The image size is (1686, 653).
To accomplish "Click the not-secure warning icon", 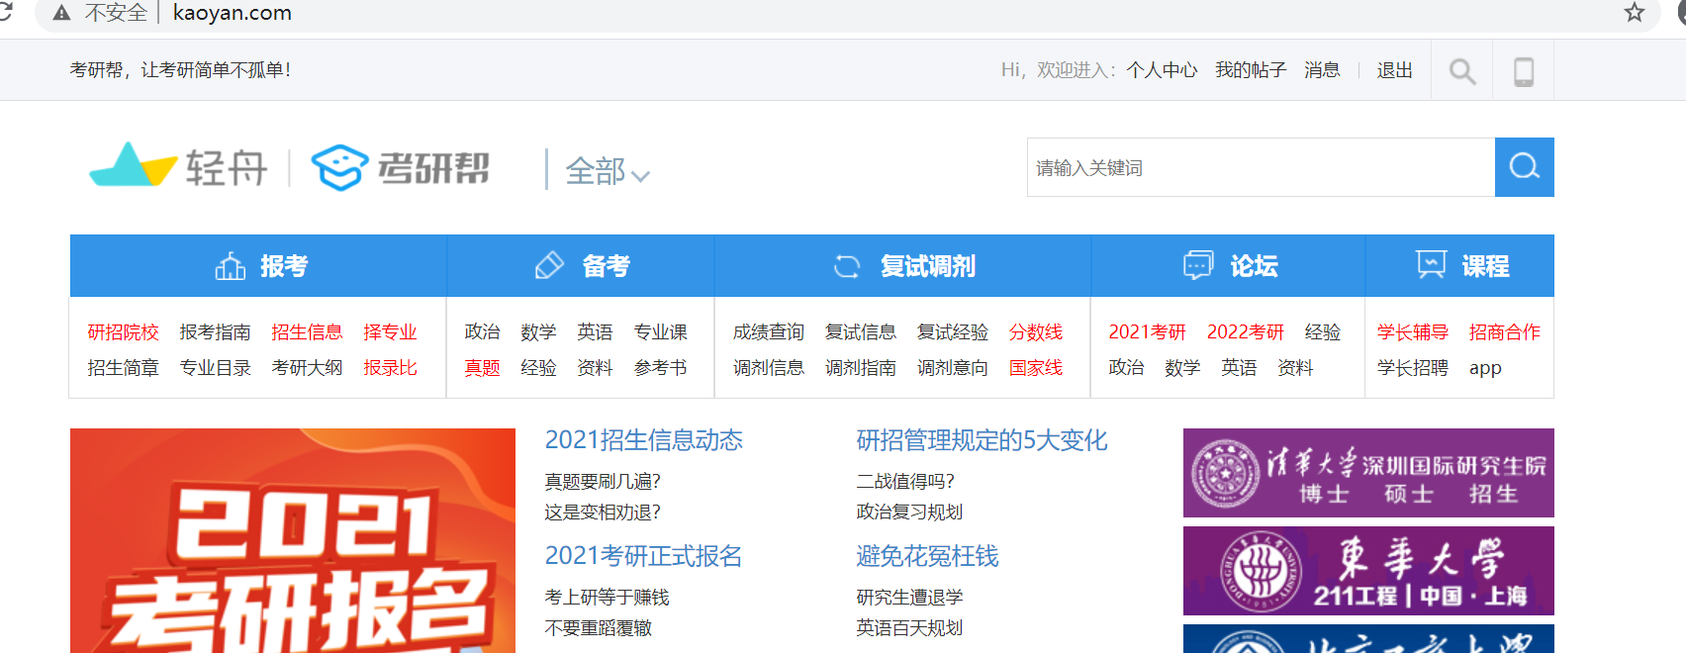I will click(x=62, y=13).
